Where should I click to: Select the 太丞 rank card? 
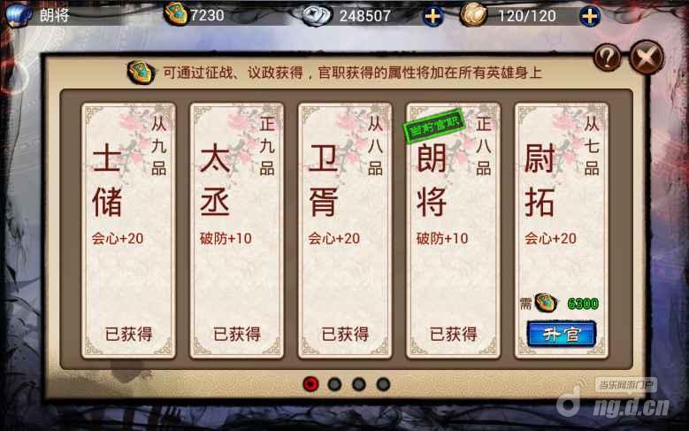point(237,230)
